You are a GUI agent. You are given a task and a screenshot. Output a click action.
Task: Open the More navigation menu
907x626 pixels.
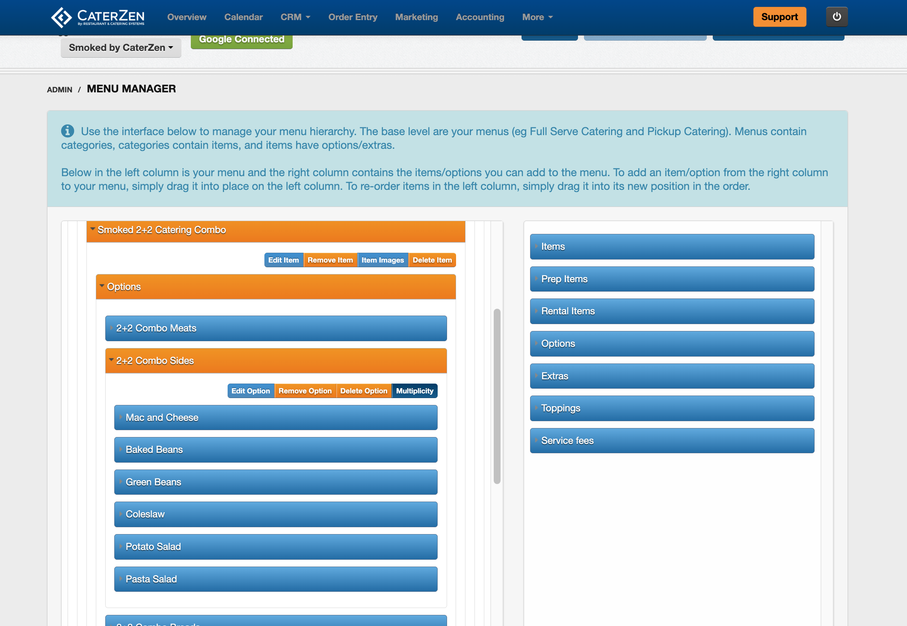click(537, 17)
